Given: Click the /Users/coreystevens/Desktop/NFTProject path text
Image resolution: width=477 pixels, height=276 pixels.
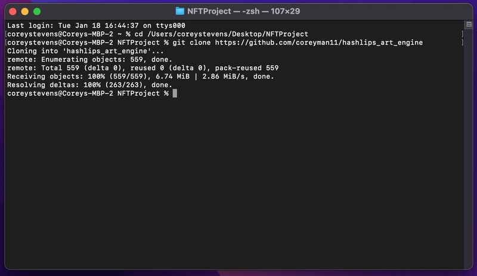Looking at the screenshot, I should pyautogui.click(x=228, y=34).
